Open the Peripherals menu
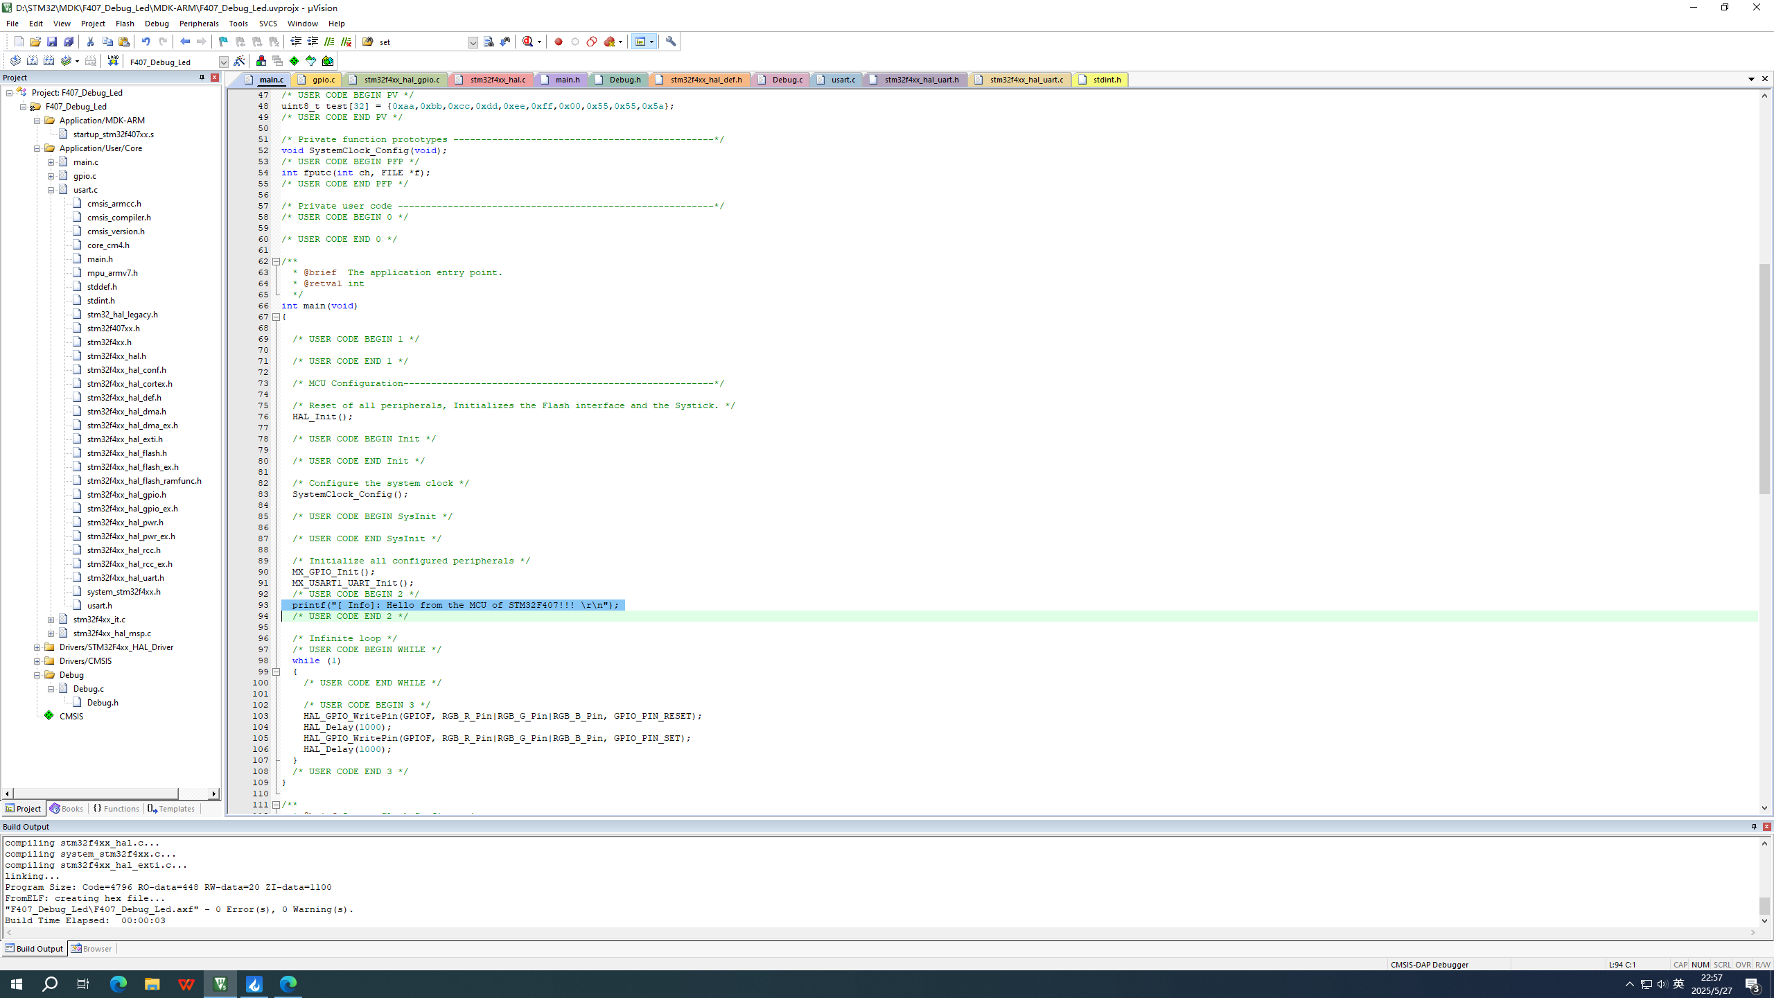Screen dimensions: 1774x998 [x=199, y=23]
